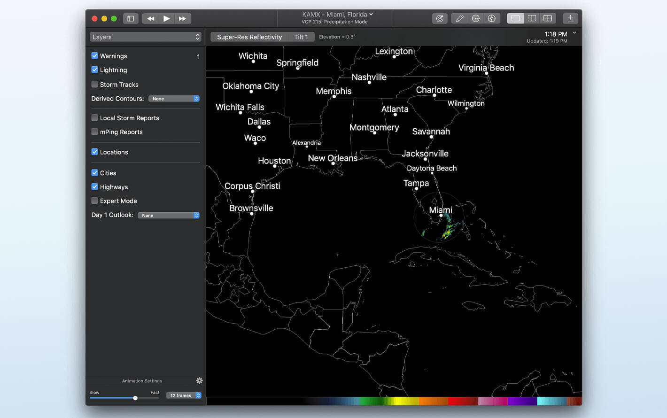Click the Montgomery city label
Image resolution: width=667 pixels, height=418 pixels.
tap(374, 128)
